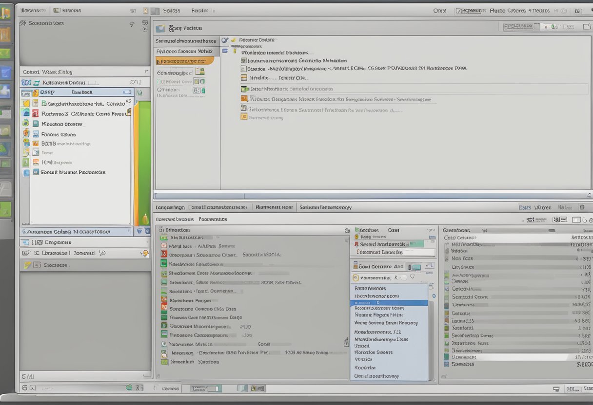Switch to the Romnenet nom tab
This screenshot has height=405, width=593.
point(274,207)
